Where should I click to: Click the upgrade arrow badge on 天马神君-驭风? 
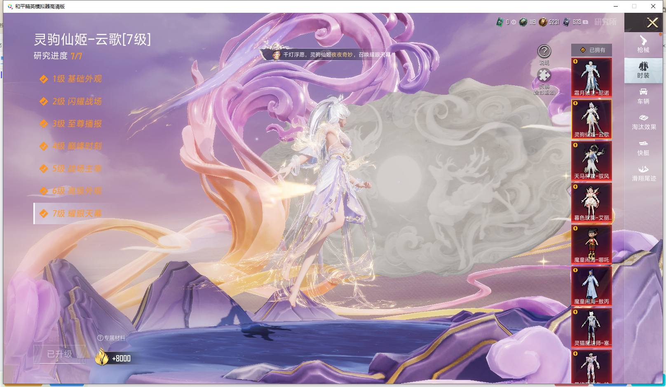pyautogui.click(x=575, y=145)
